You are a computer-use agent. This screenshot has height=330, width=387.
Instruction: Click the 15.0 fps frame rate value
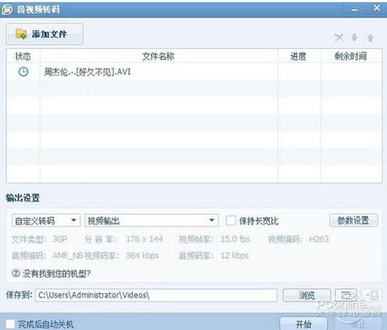point(235,239)
